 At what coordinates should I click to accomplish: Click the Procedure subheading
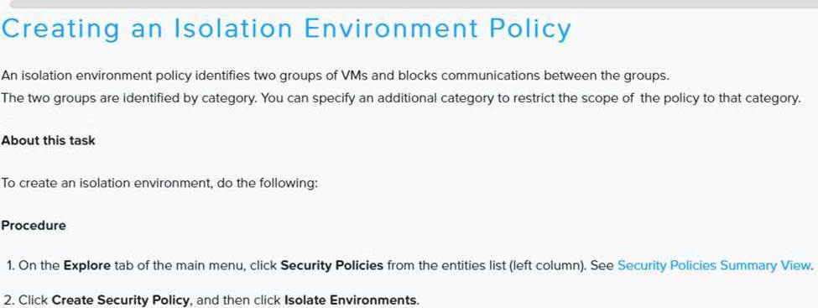[x=34, y=226]
